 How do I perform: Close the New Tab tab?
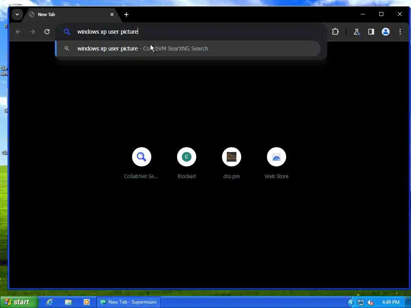coord(112,14)
